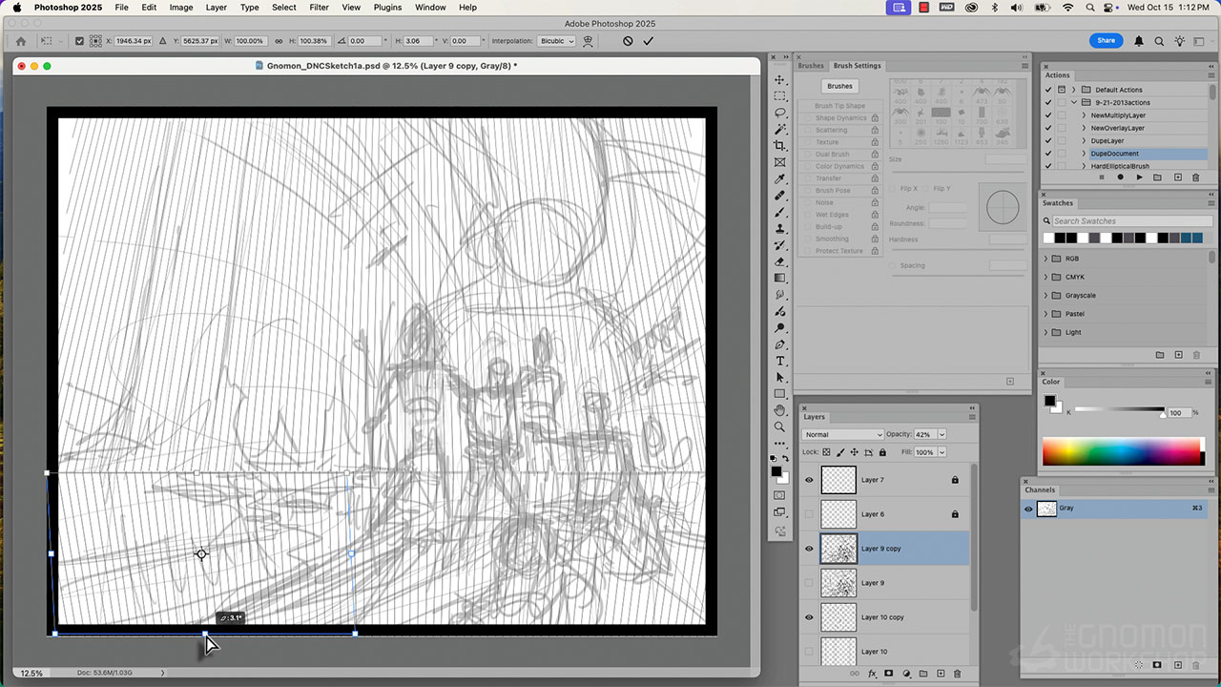This screenshot has height=687, width=1221.
Task: Pick the Eyedropper tool
Action: [x=780, y=178]
